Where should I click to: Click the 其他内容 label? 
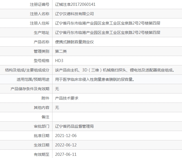[41, 108]
